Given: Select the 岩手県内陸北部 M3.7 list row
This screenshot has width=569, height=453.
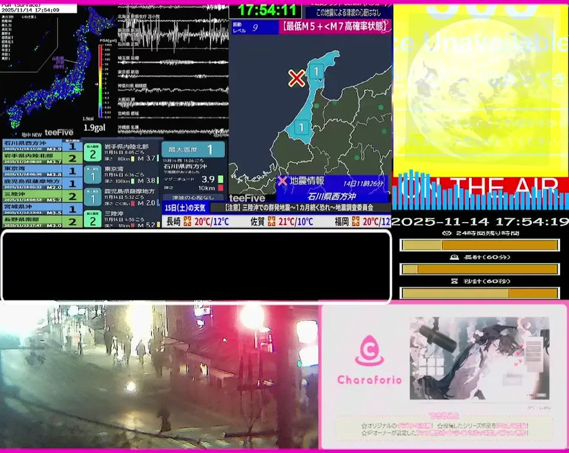Looking at the screenshot, I should (42, 158).
